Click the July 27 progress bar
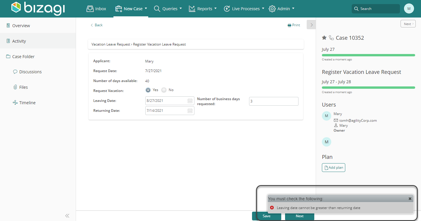This screenshot has height=221, width=421. pos(368,55)
